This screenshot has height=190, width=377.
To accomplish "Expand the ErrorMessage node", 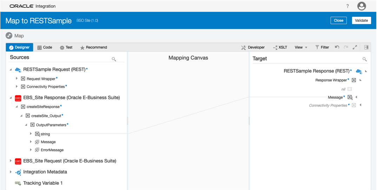I will coord(31,150).
